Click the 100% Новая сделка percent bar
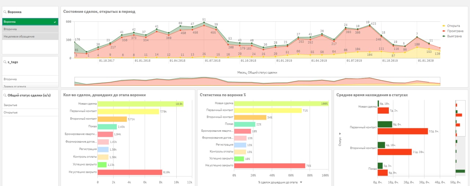This screenshot has width=470, height=186. click(x=281, y=104)
